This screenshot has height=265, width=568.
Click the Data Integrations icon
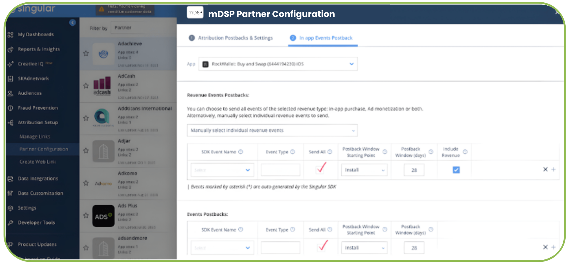10,179
